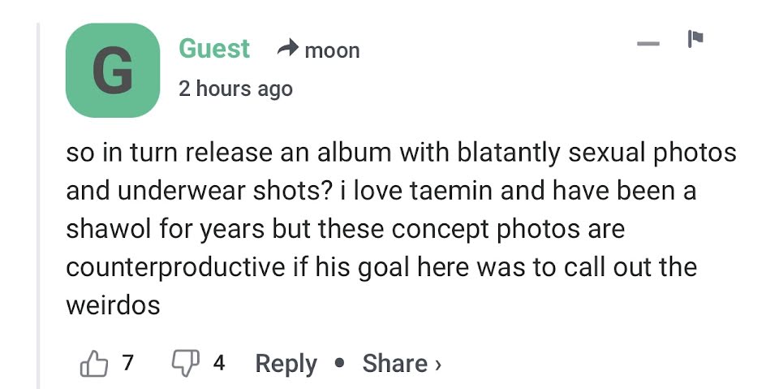Upvote the Guest comment with thumbs up
Screen dimensions: 779x389
coord(93,364)
